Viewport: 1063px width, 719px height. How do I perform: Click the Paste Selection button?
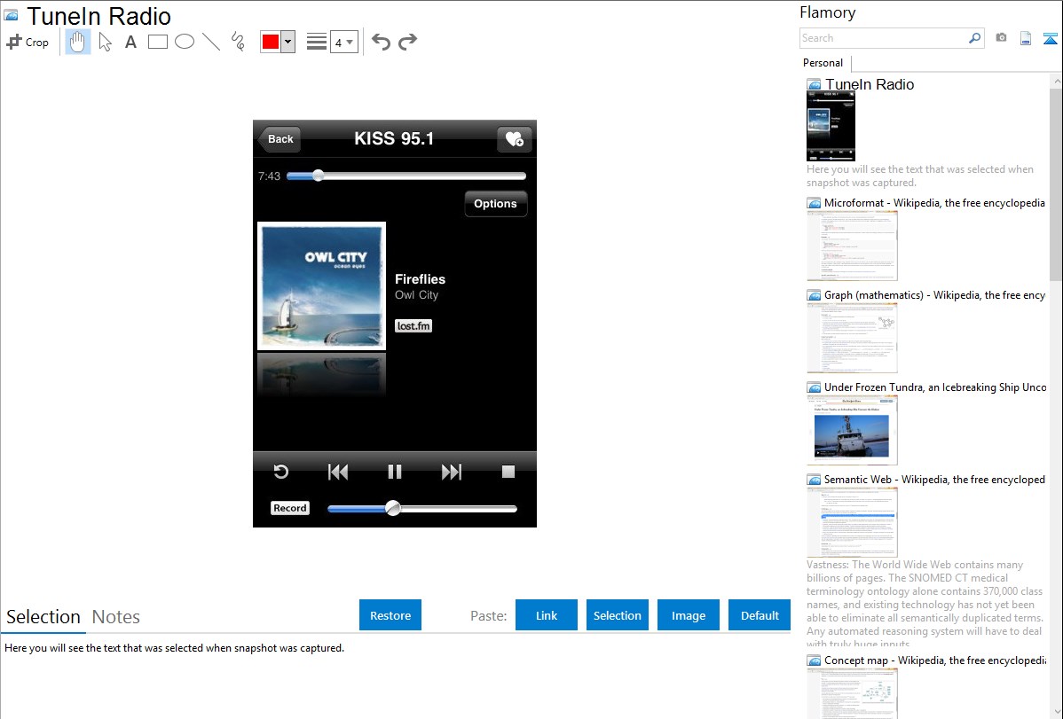point(618,615)
